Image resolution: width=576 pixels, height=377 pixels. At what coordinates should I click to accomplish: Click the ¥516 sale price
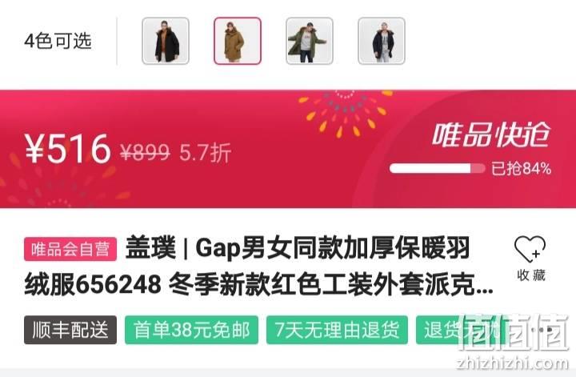click(x=67, y=148)
